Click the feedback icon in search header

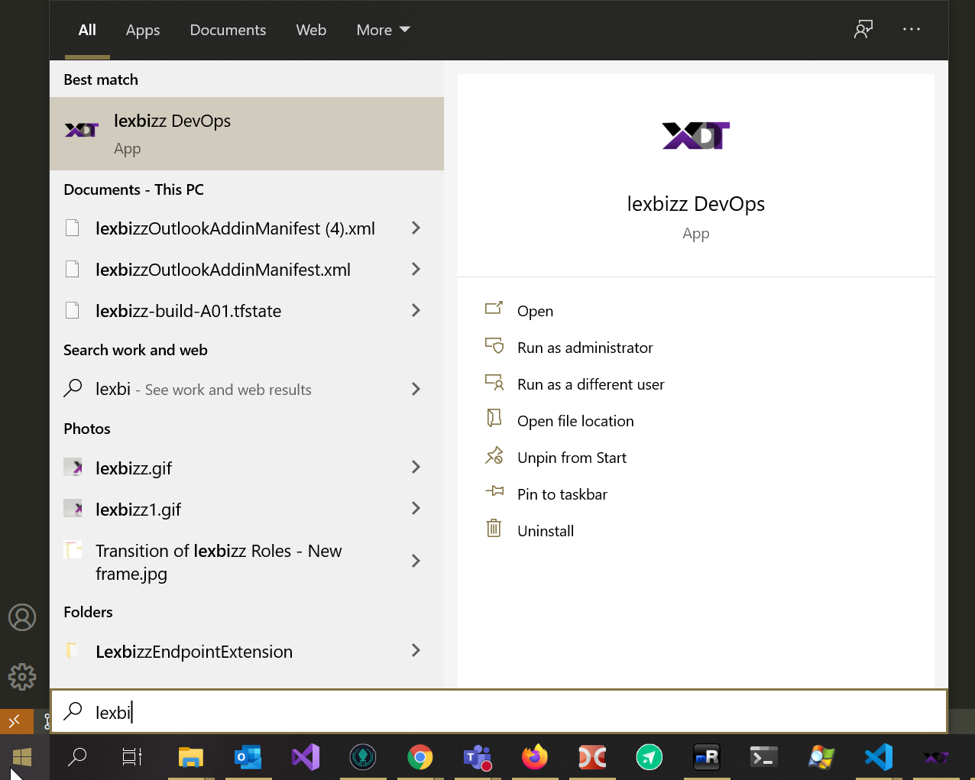[863, 30]
